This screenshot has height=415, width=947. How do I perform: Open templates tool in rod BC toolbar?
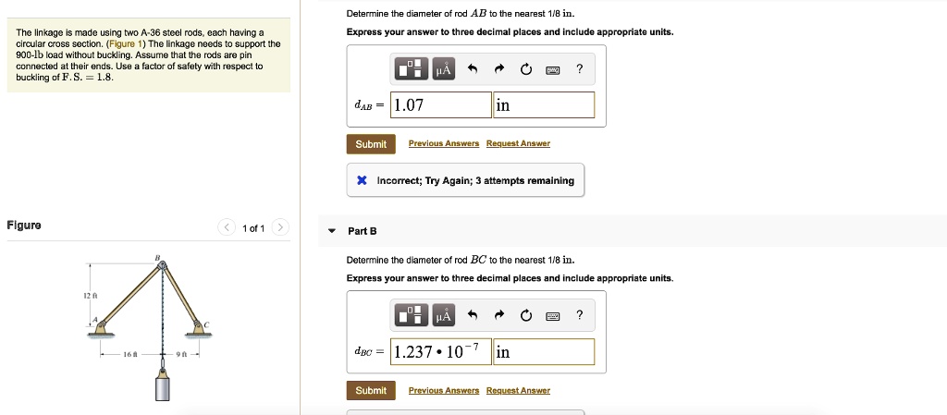click(409, 316)
